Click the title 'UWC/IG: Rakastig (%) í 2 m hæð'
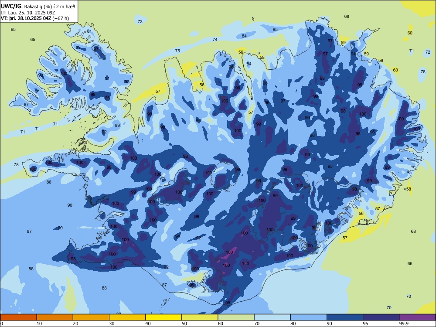Screen dimensions: 436x327 38,7
